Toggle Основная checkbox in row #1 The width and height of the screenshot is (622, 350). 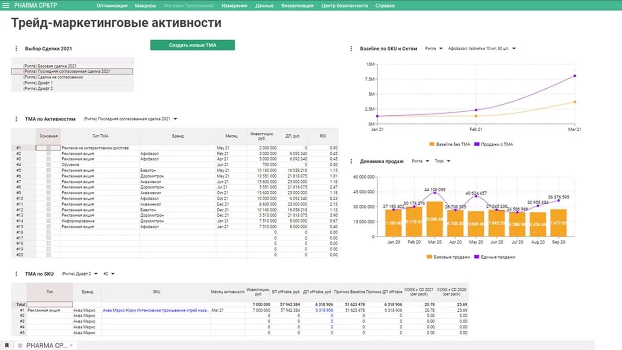tap(48, 148)
